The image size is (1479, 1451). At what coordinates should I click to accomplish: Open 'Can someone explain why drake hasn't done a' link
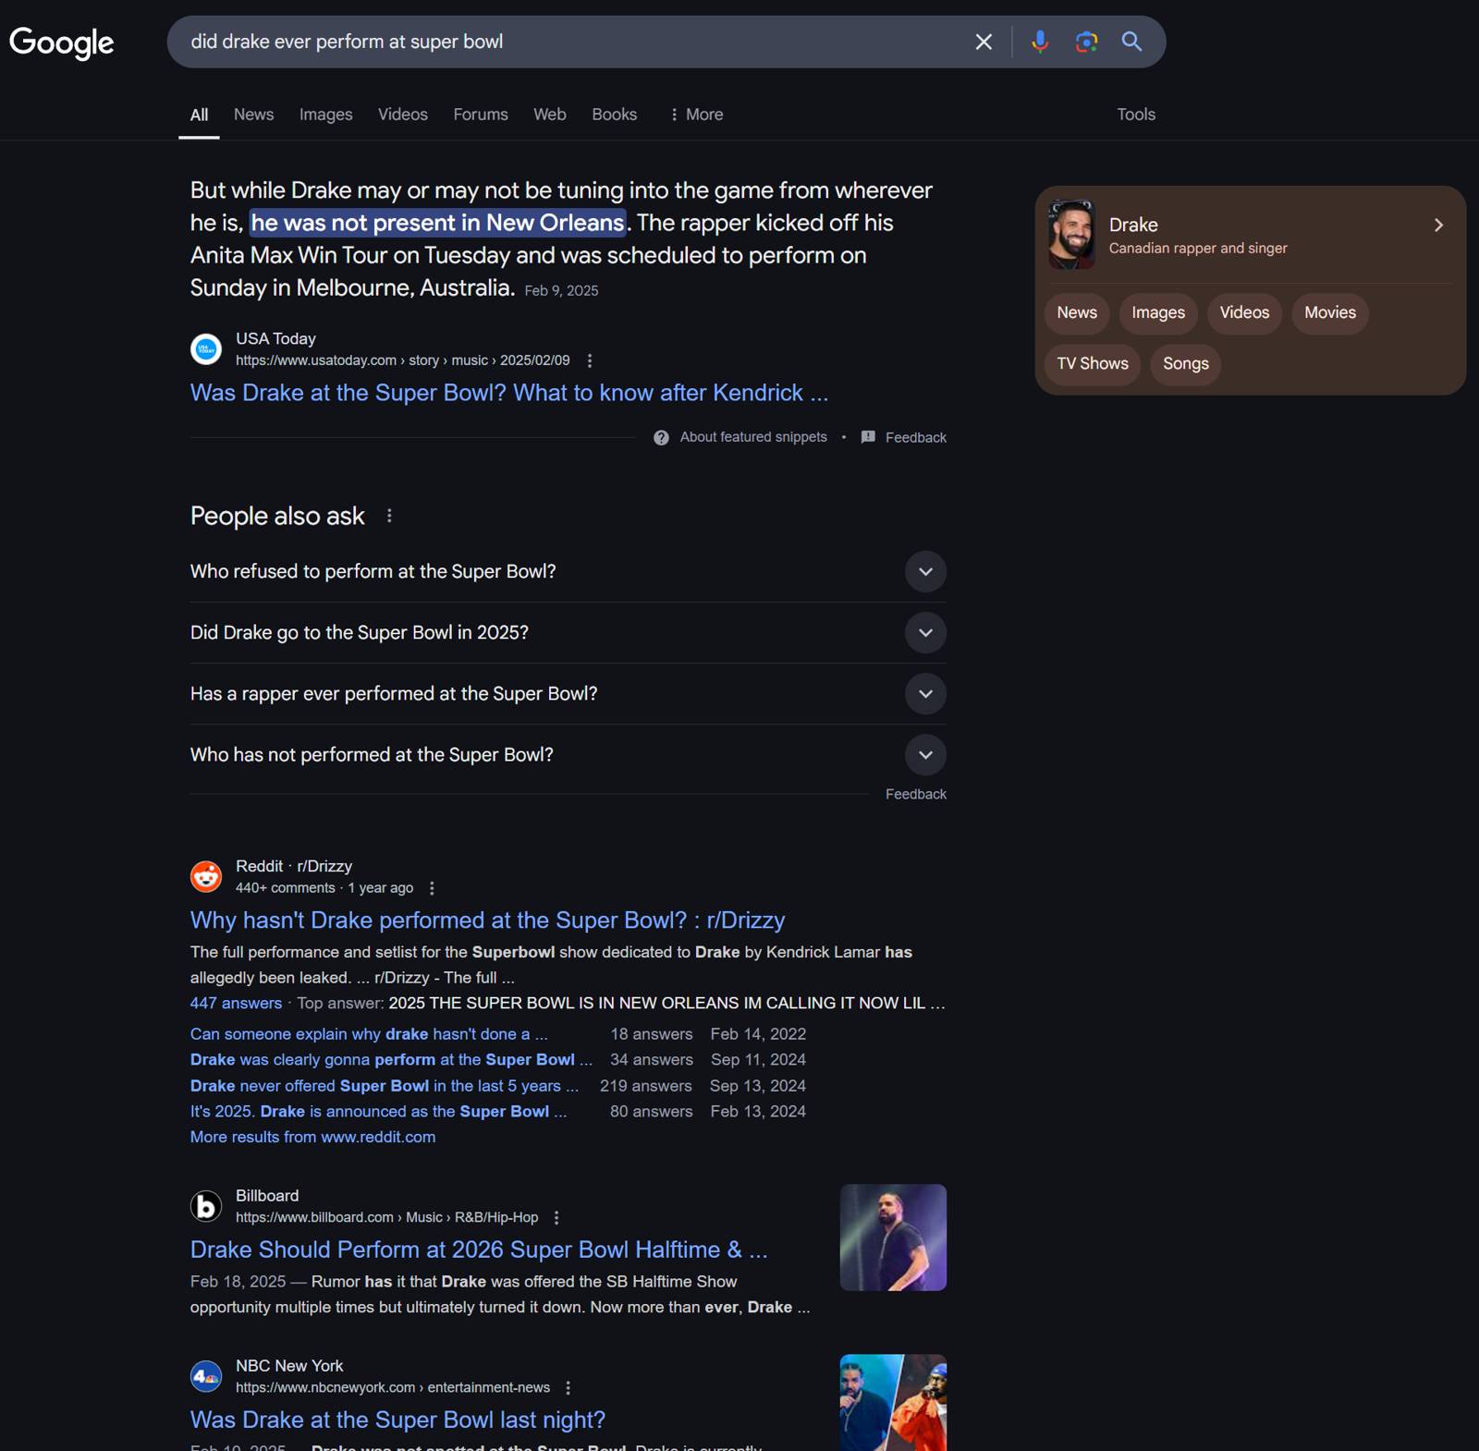pos(369,1034)
